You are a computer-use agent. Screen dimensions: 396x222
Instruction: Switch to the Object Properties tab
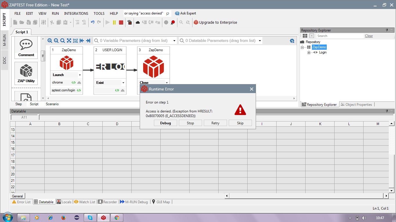click(356, 105)
